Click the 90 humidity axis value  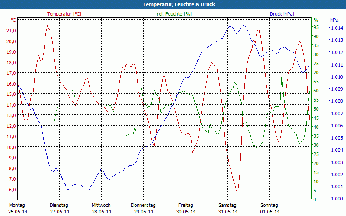(x=316, y=36)
